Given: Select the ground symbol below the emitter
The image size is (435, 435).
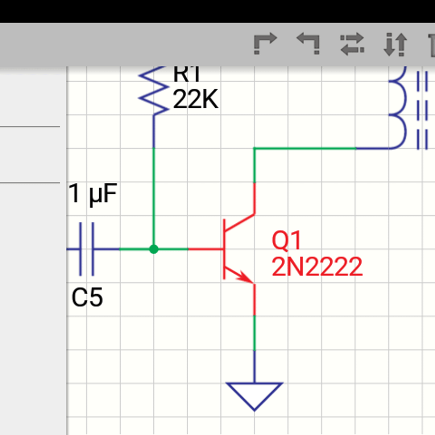Looking at the screenshot, I should (x=254, y=393).
